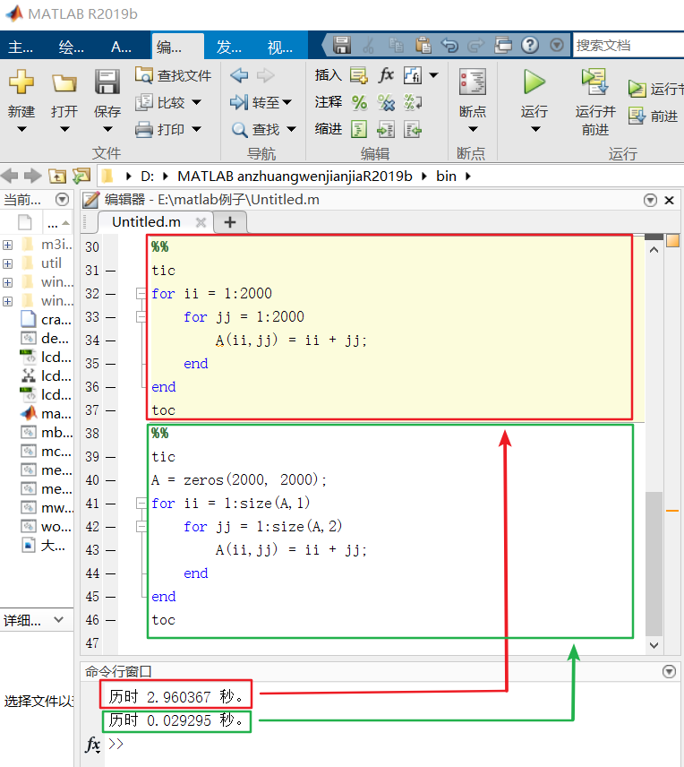Click the uncomment icon
The width and height of the screenshot is (684, 767).
click(x=386, y=102)
